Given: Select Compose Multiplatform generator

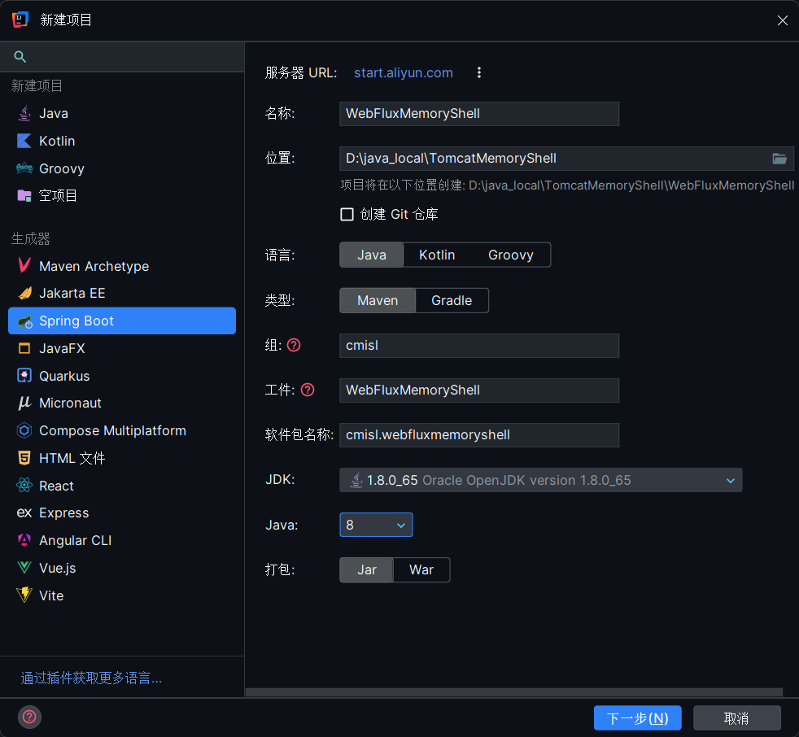Looking at the screenshot, I should [122, 430].
